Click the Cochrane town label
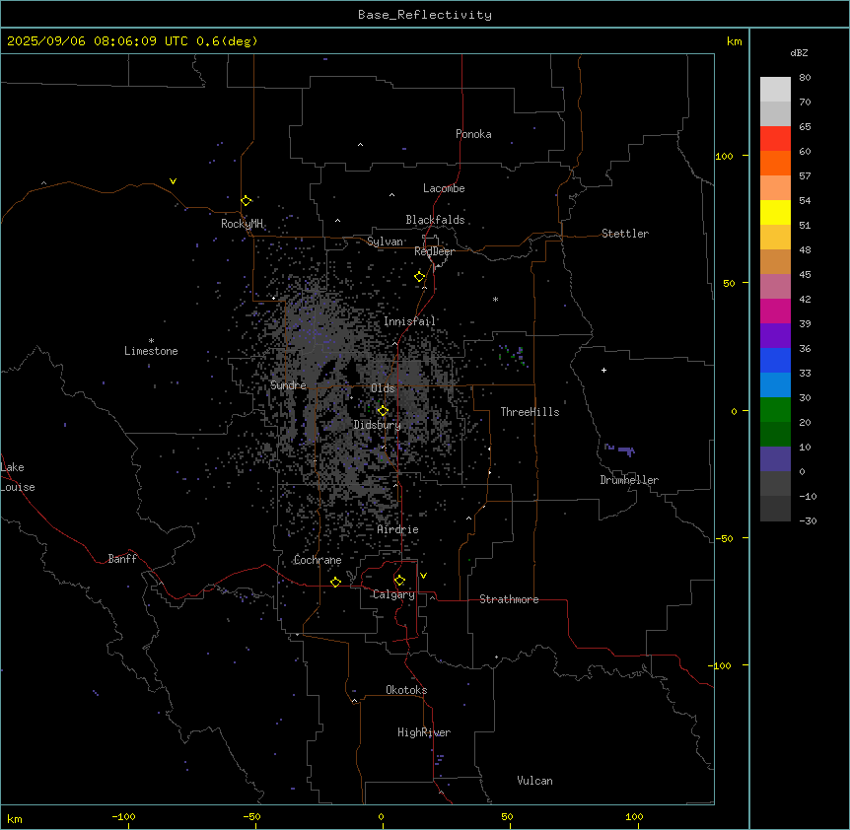850x830 pixels. coord(318,560)
